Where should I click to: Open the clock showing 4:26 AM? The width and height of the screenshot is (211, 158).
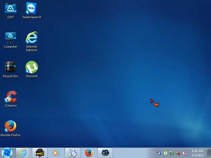tap(198, 153)
